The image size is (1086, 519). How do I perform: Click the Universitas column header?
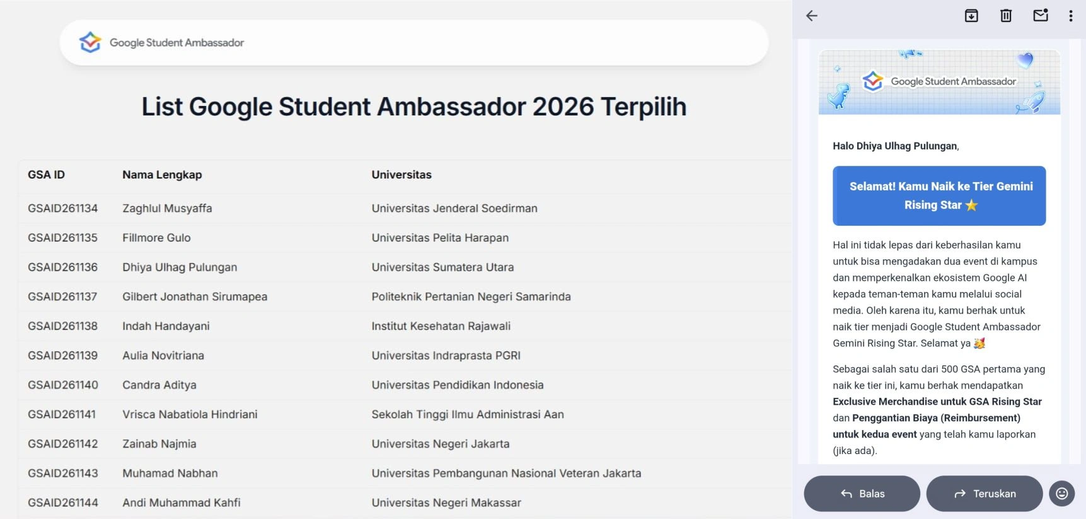[x=401, y=175]
